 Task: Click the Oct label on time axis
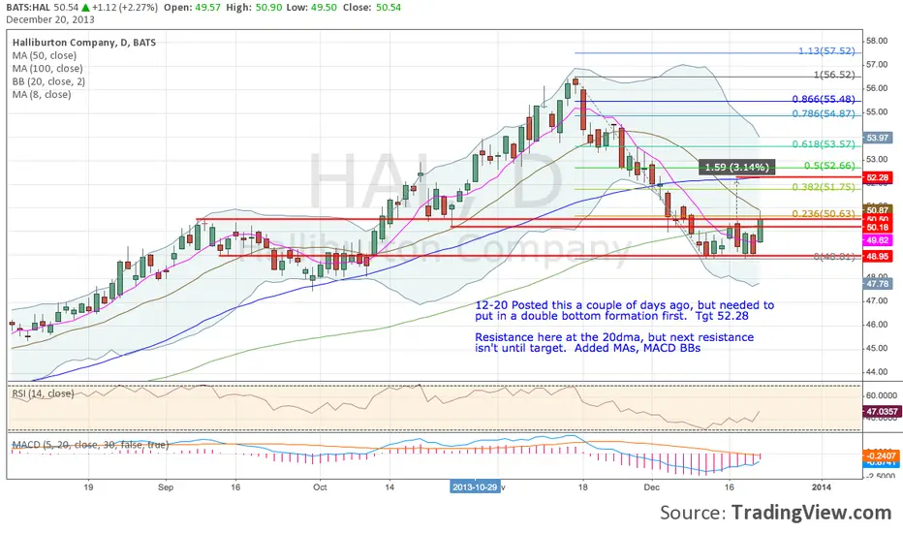(320, 487)
